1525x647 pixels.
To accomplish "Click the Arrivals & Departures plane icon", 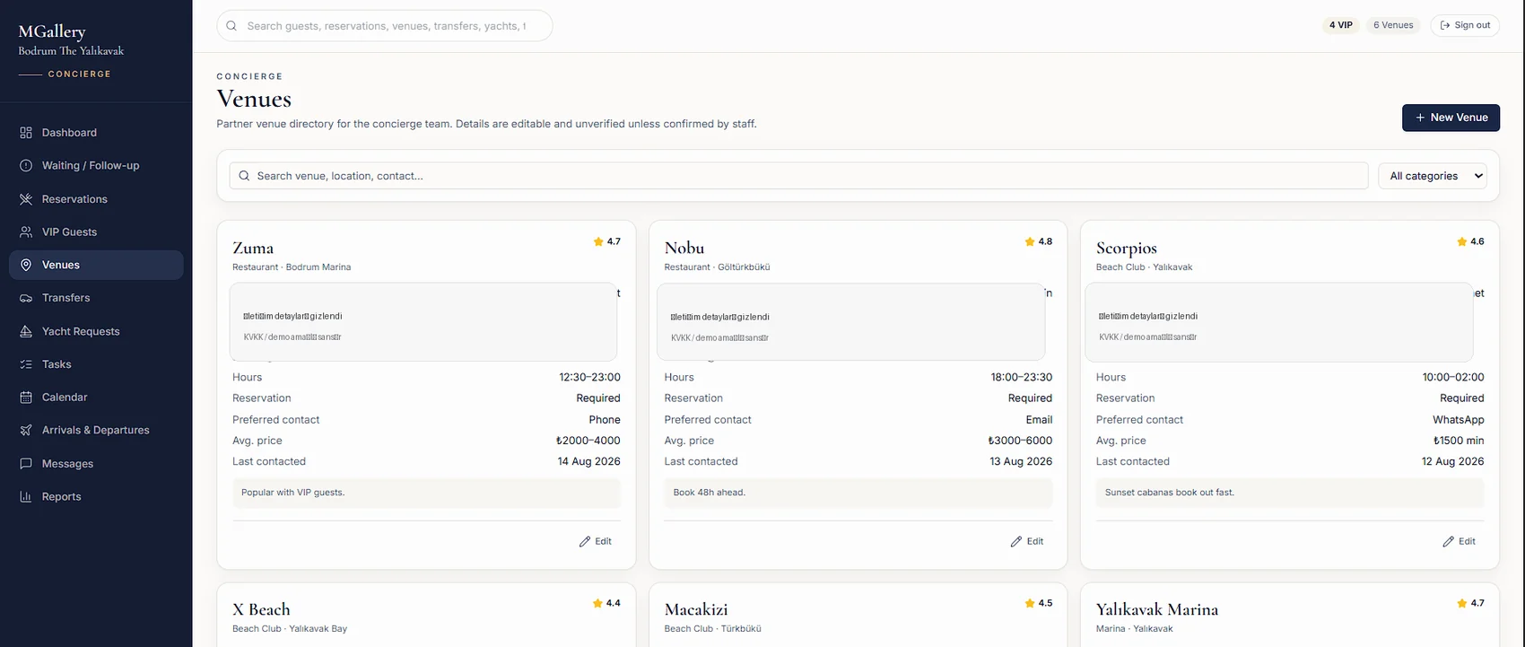I will (26, 431).
